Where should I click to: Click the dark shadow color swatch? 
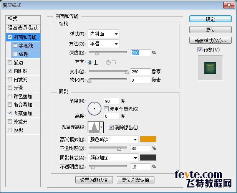148,158
